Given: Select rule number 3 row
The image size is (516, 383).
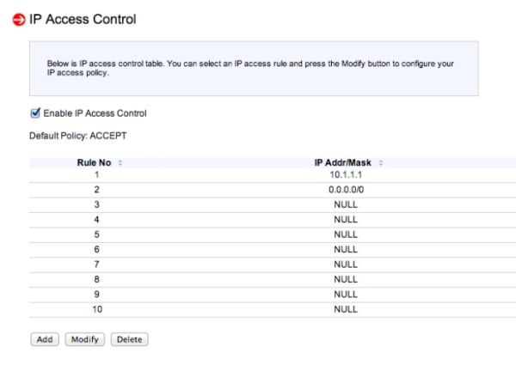Looking at the screenshot, I should click(273, 205).
